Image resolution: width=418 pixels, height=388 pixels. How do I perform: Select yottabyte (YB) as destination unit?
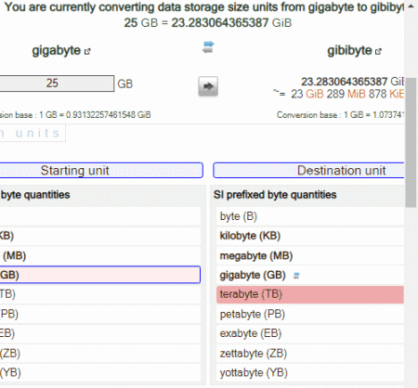[310, 373]
